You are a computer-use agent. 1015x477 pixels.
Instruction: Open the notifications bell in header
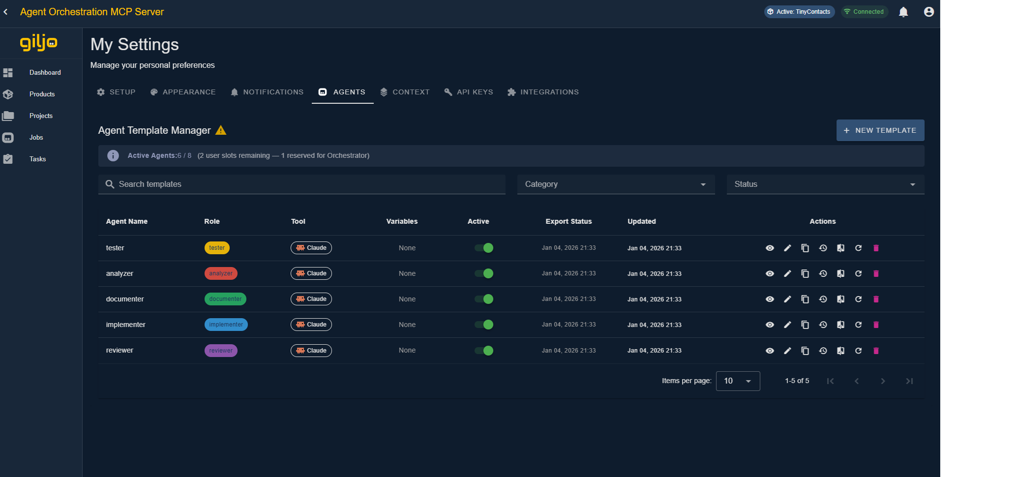(903, 12)
